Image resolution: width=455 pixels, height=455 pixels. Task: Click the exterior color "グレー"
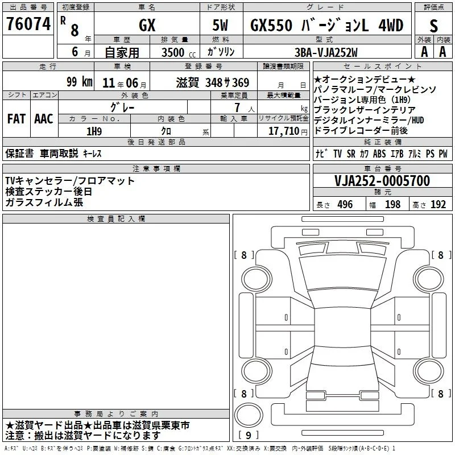(x=122, y=107)
